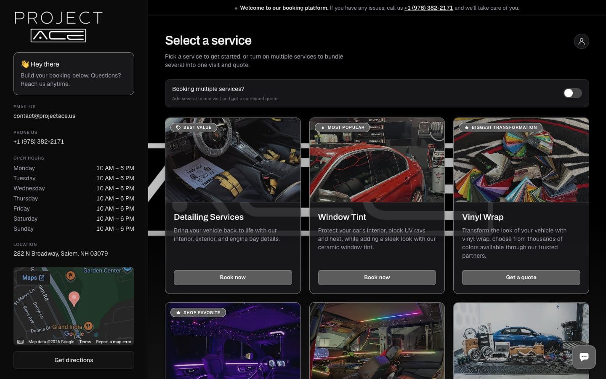Click the Best Value tag badge
Image resolution: width=606 pixels, height=379 pixels.
(x=194, y=127)
